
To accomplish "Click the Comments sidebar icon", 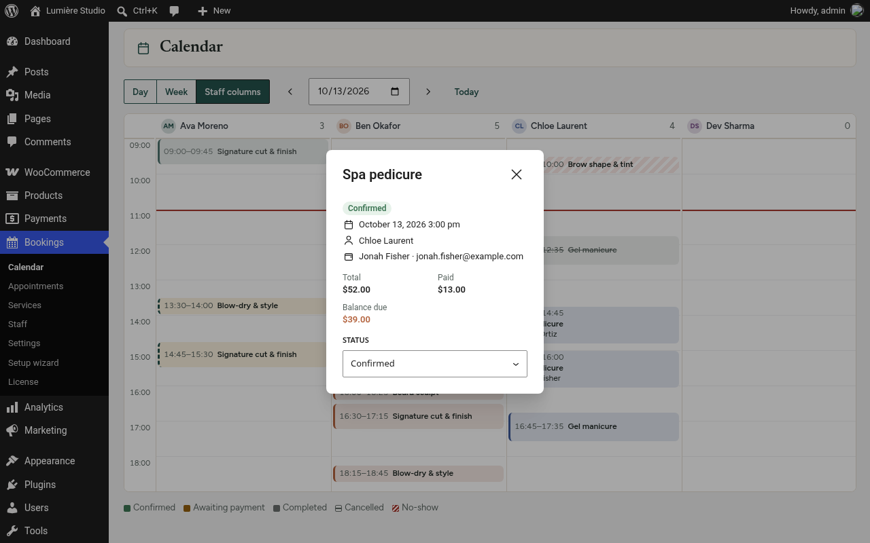I will click(12, 142).
